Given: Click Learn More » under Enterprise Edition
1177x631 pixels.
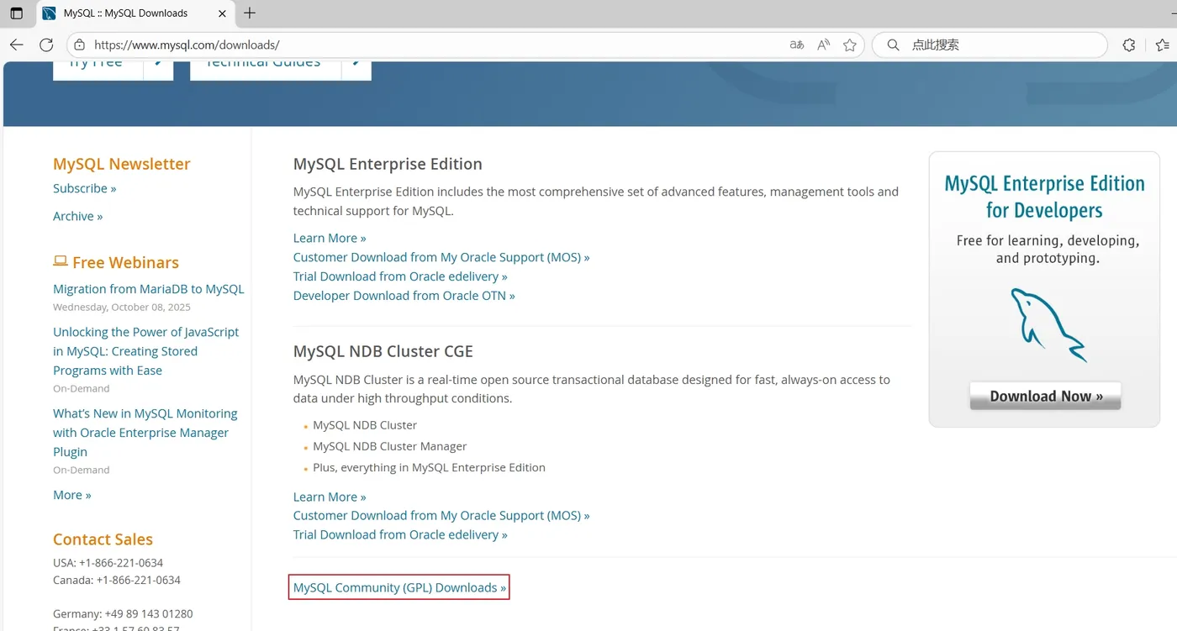Looking at the screenshot, I should coord(330,238).
